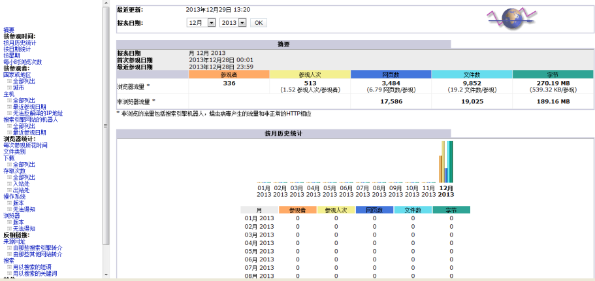Viewport: 595px width, 281px height.
Task: Click the orange 参观者 column header in summary
Action: [229, 74]
